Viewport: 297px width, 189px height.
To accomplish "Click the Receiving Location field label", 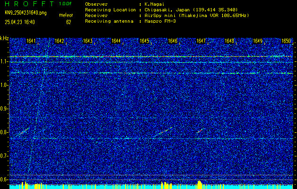I will click(110, 10).
